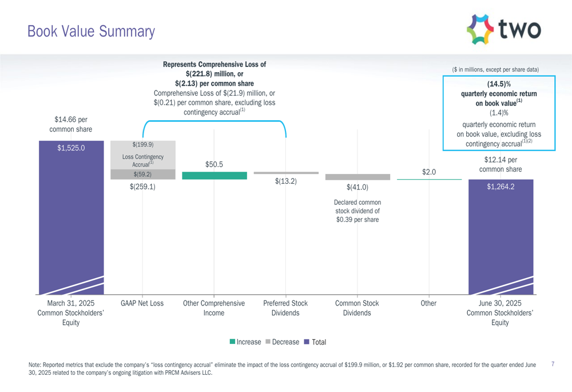Select the teal Increase legend swatch
Image resolution: width=572 pixels, height=392 pixels.
point(232,342)
